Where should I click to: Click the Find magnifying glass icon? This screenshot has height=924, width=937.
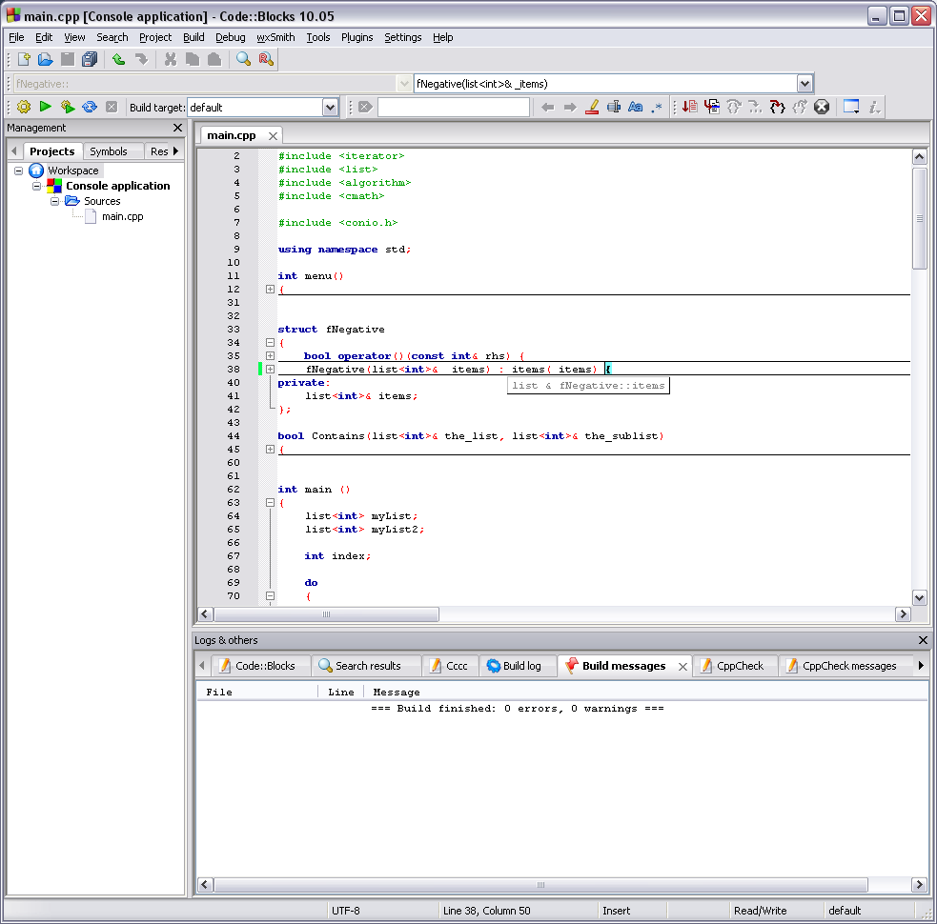[244, 59]
